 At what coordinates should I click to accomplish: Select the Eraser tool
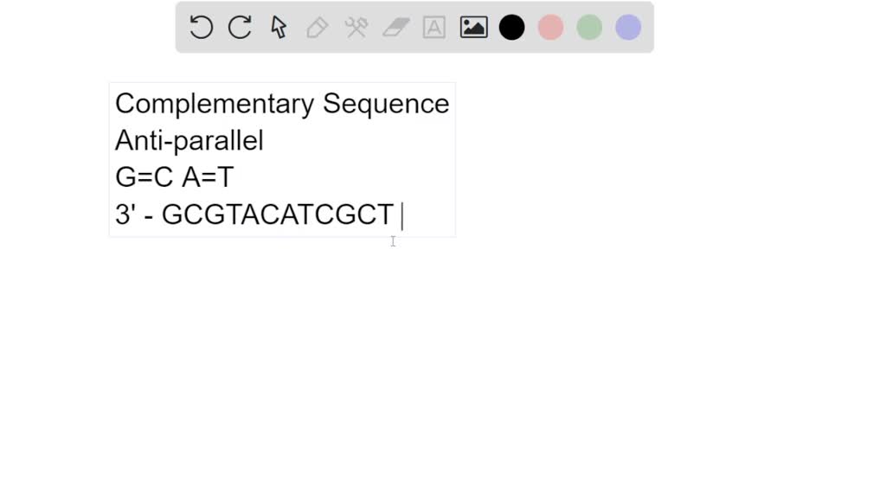pos(395,27)
